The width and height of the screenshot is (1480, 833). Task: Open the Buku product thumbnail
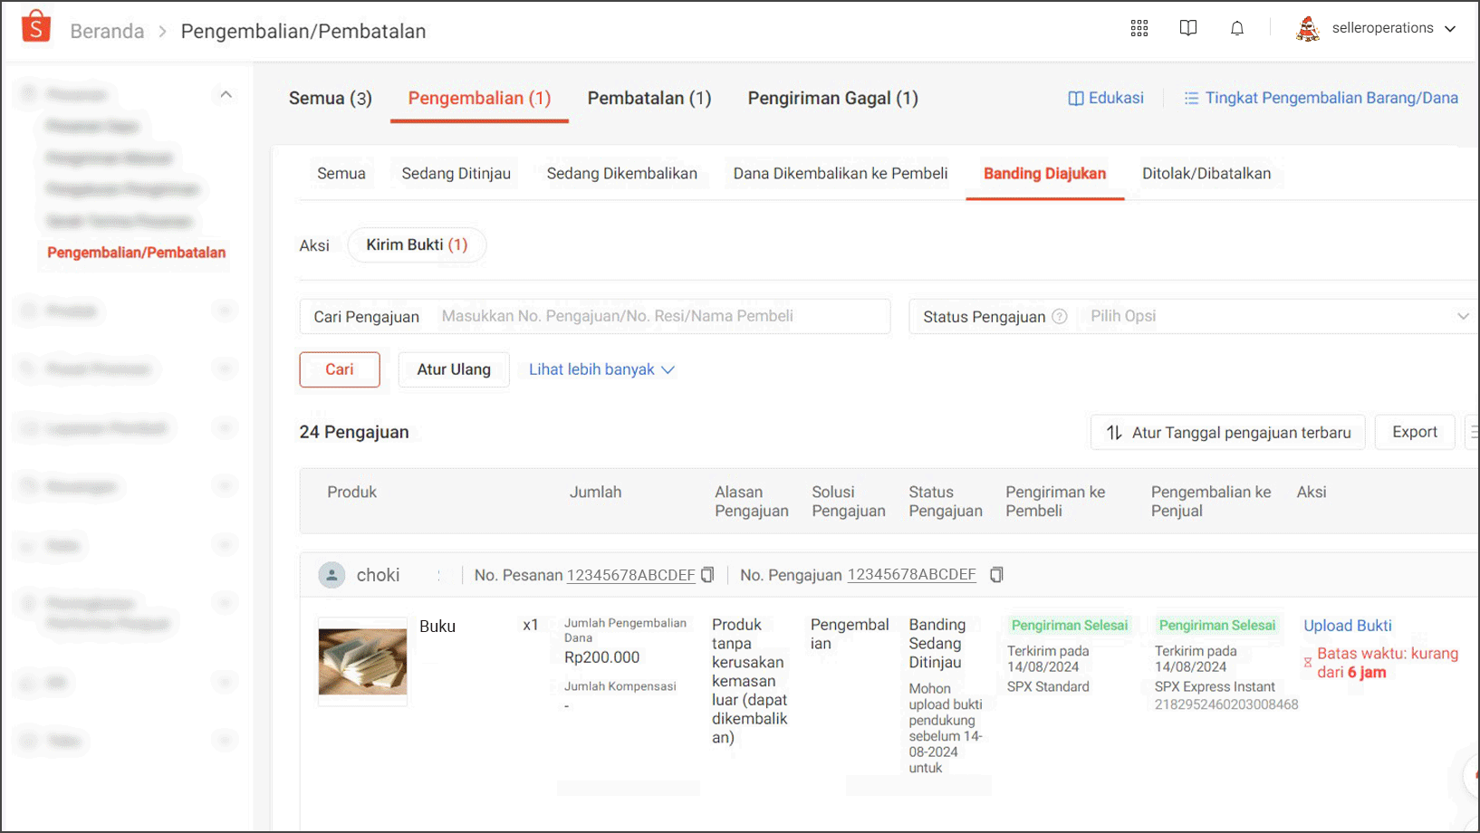(x=362, y=662)
